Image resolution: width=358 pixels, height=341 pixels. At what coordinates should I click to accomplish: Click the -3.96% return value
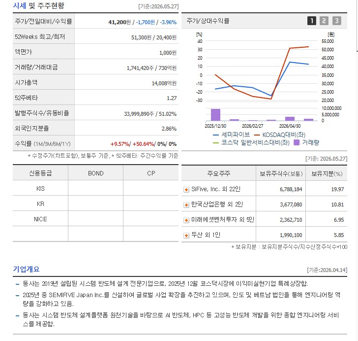pyautogui.click(x=168, y=22)
